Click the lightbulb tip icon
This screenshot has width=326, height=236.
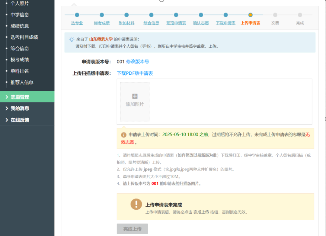[x=72, y=39]
